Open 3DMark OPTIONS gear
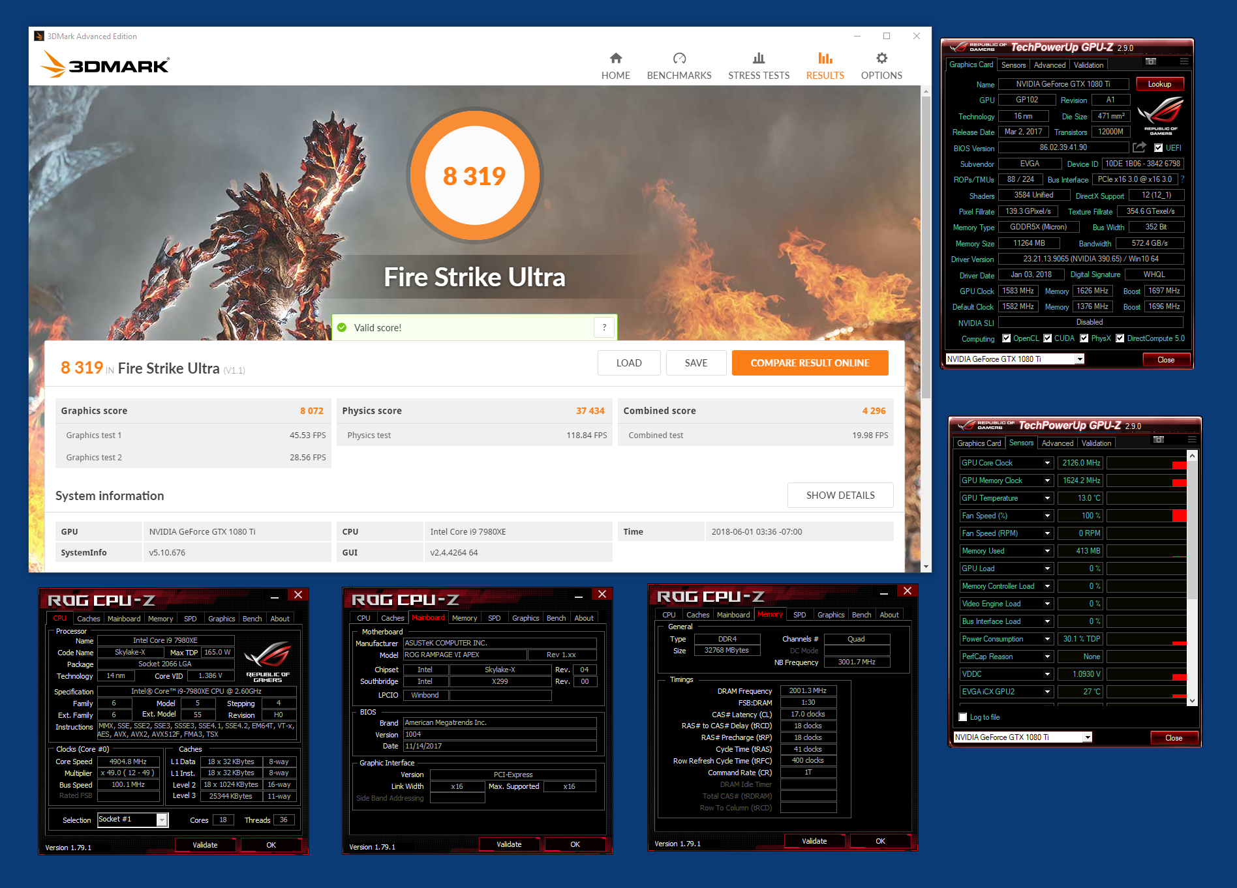The height and width of the screenshot is (888, 1237). [x=881, y=67]
